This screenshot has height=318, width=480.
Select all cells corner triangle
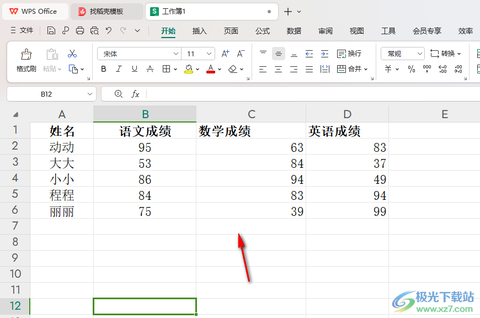pos(15,115)
